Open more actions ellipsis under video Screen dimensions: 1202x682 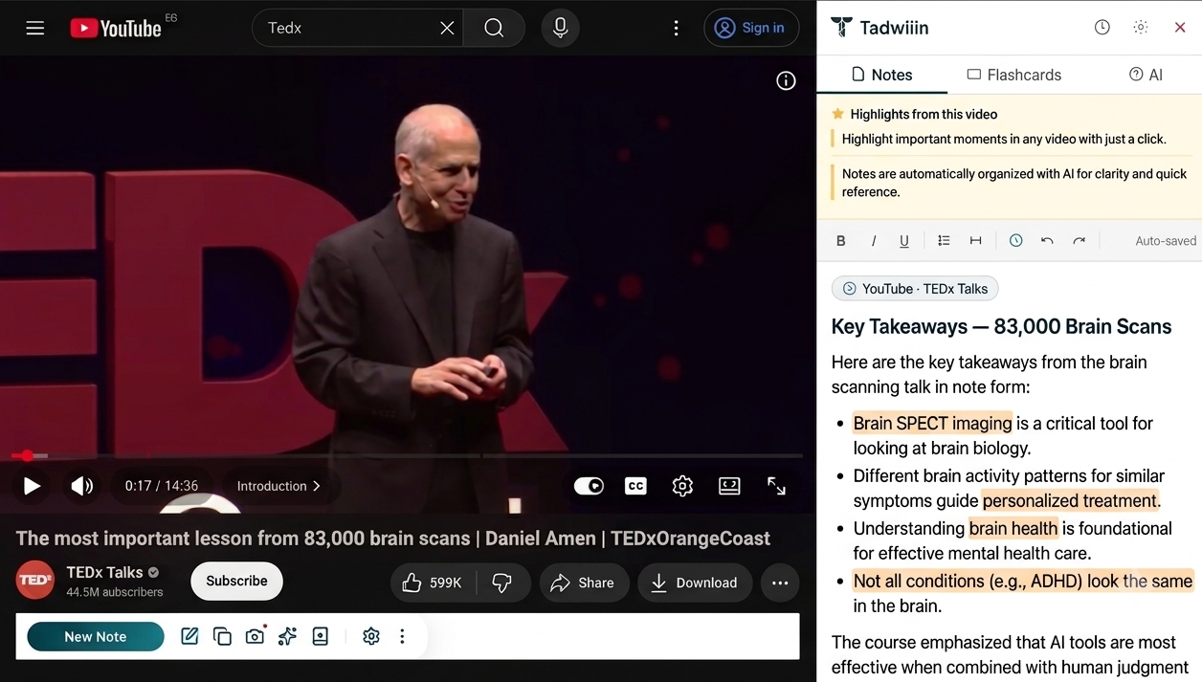[x=780, y=583]
